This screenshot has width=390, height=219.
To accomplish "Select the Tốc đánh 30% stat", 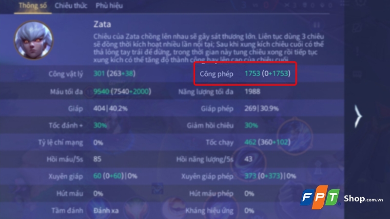I will point(78,126).
